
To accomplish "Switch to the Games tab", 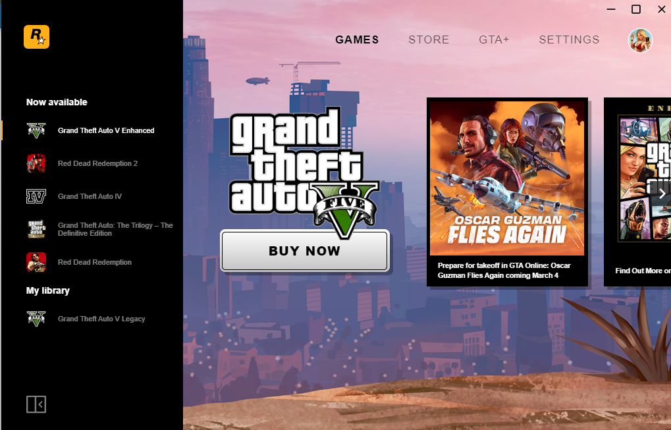I will click(x=357, y=40).
